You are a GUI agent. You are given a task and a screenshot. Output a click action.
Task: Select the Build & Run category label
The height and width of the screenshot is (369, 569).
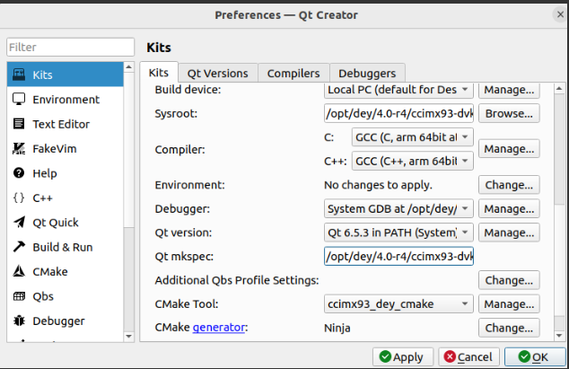click(x=63, y=247)
